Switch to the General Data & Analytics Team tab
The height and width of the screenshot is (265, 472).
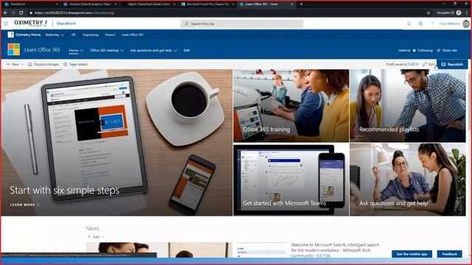pyautogui.click(x=90, y=4)
